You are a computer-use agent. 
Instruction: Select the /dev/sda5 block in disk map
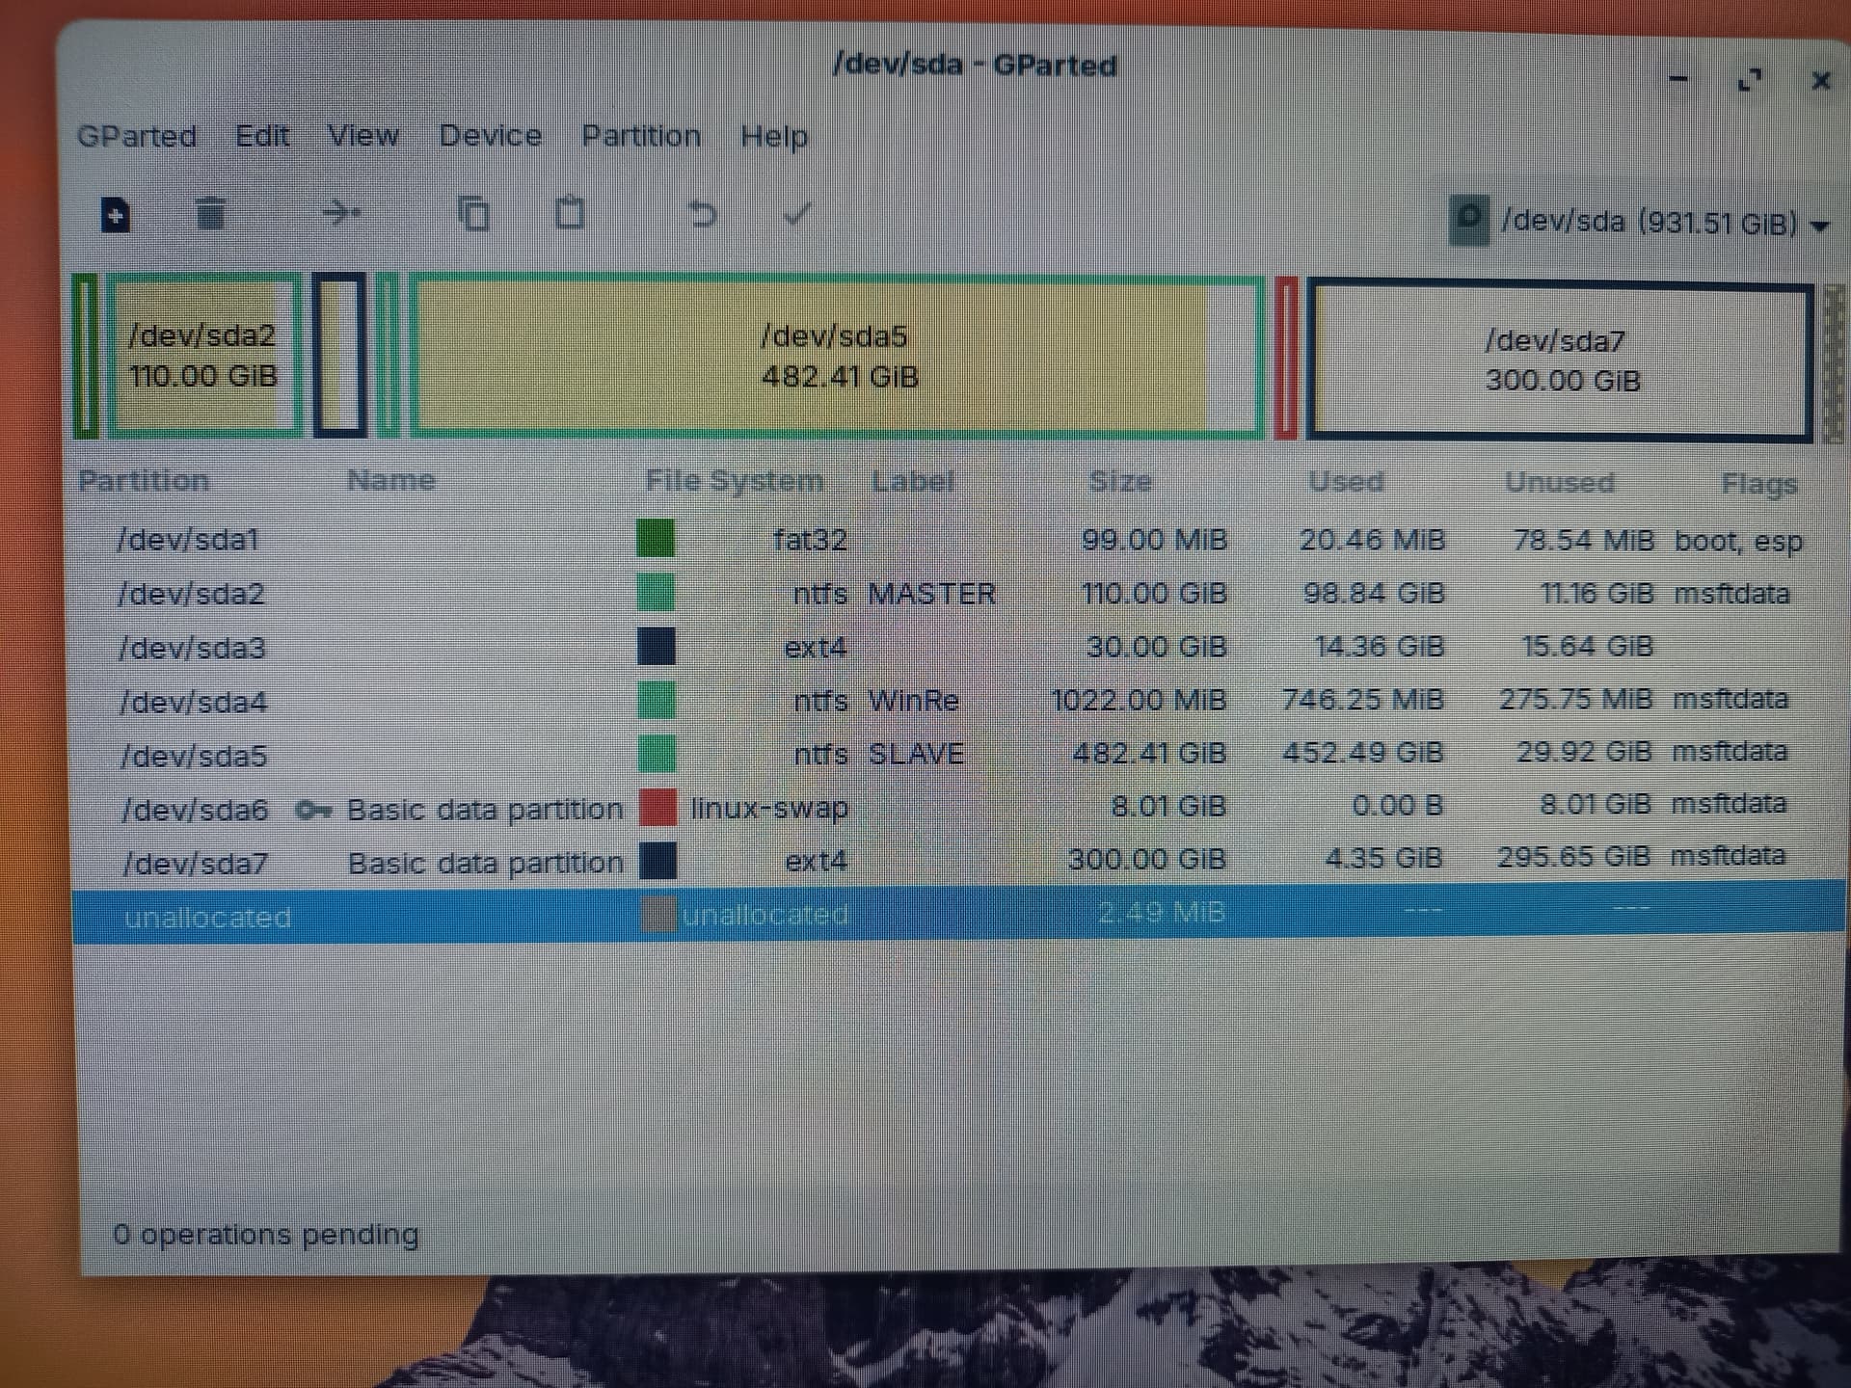coord(837,357)
